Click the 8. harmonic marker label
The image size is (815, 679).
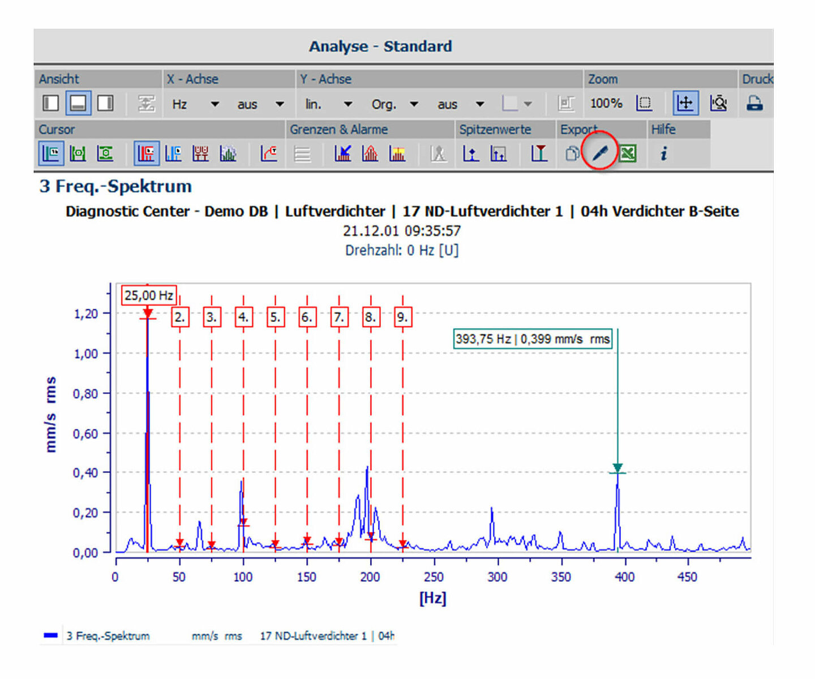[x=371, y=317]
